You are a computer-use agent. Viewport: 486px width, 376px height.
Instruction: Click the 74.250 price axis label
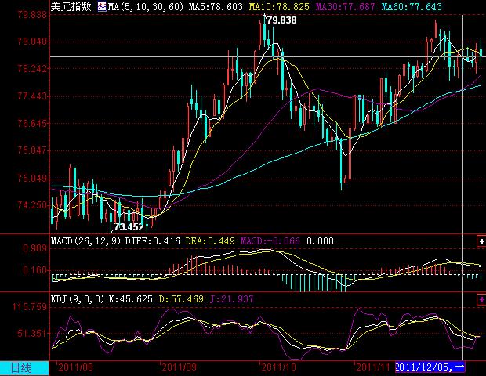[x=33, y=204]
